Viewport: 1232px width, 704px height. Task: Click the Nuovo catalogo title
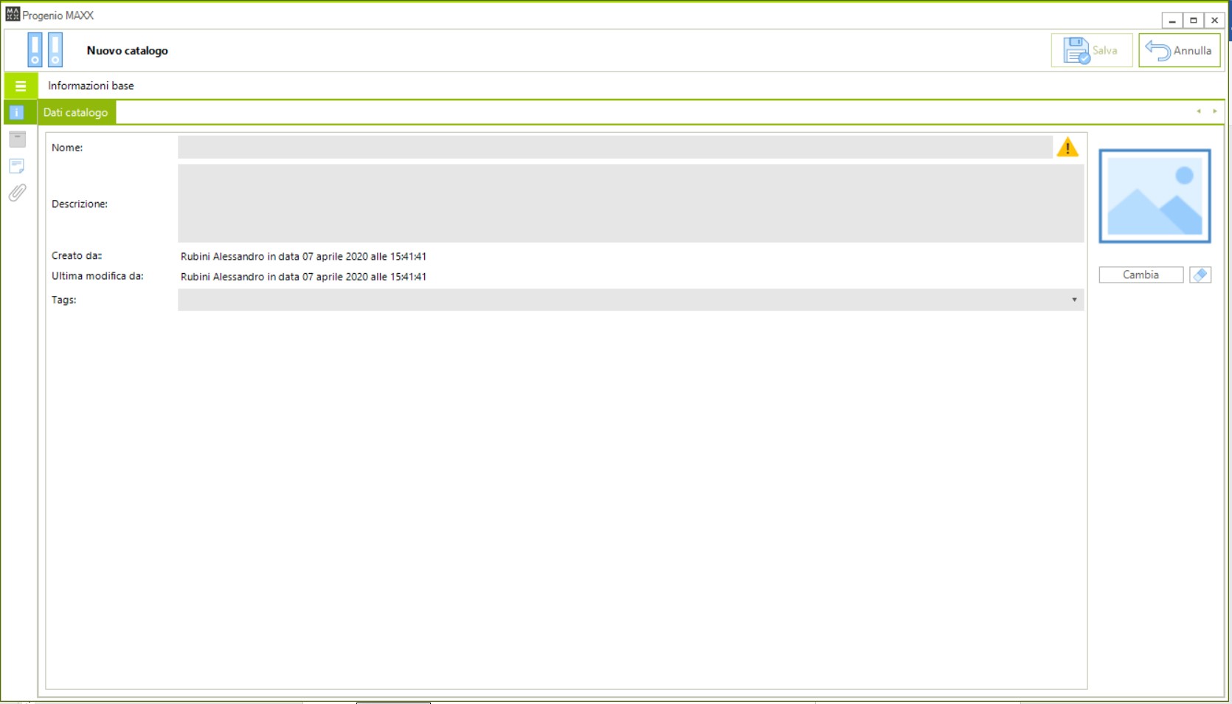click(x=127, y=50)
